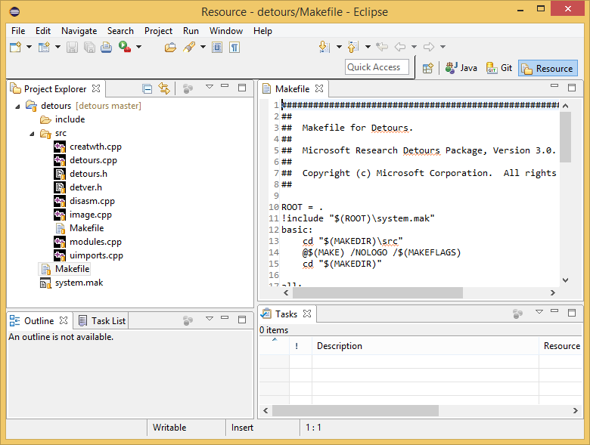Screen dimensions: 590x445
Task: Open the Tasks View Menu triangle
Action: 539,311
